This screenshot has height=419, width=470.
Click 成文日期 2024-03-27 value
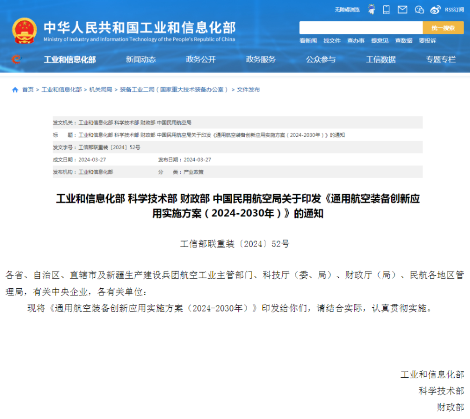pos(92,160)
